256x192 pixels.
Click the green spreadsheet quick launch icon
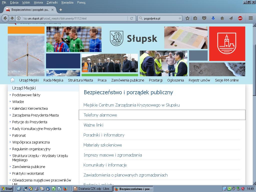point(54,189)
